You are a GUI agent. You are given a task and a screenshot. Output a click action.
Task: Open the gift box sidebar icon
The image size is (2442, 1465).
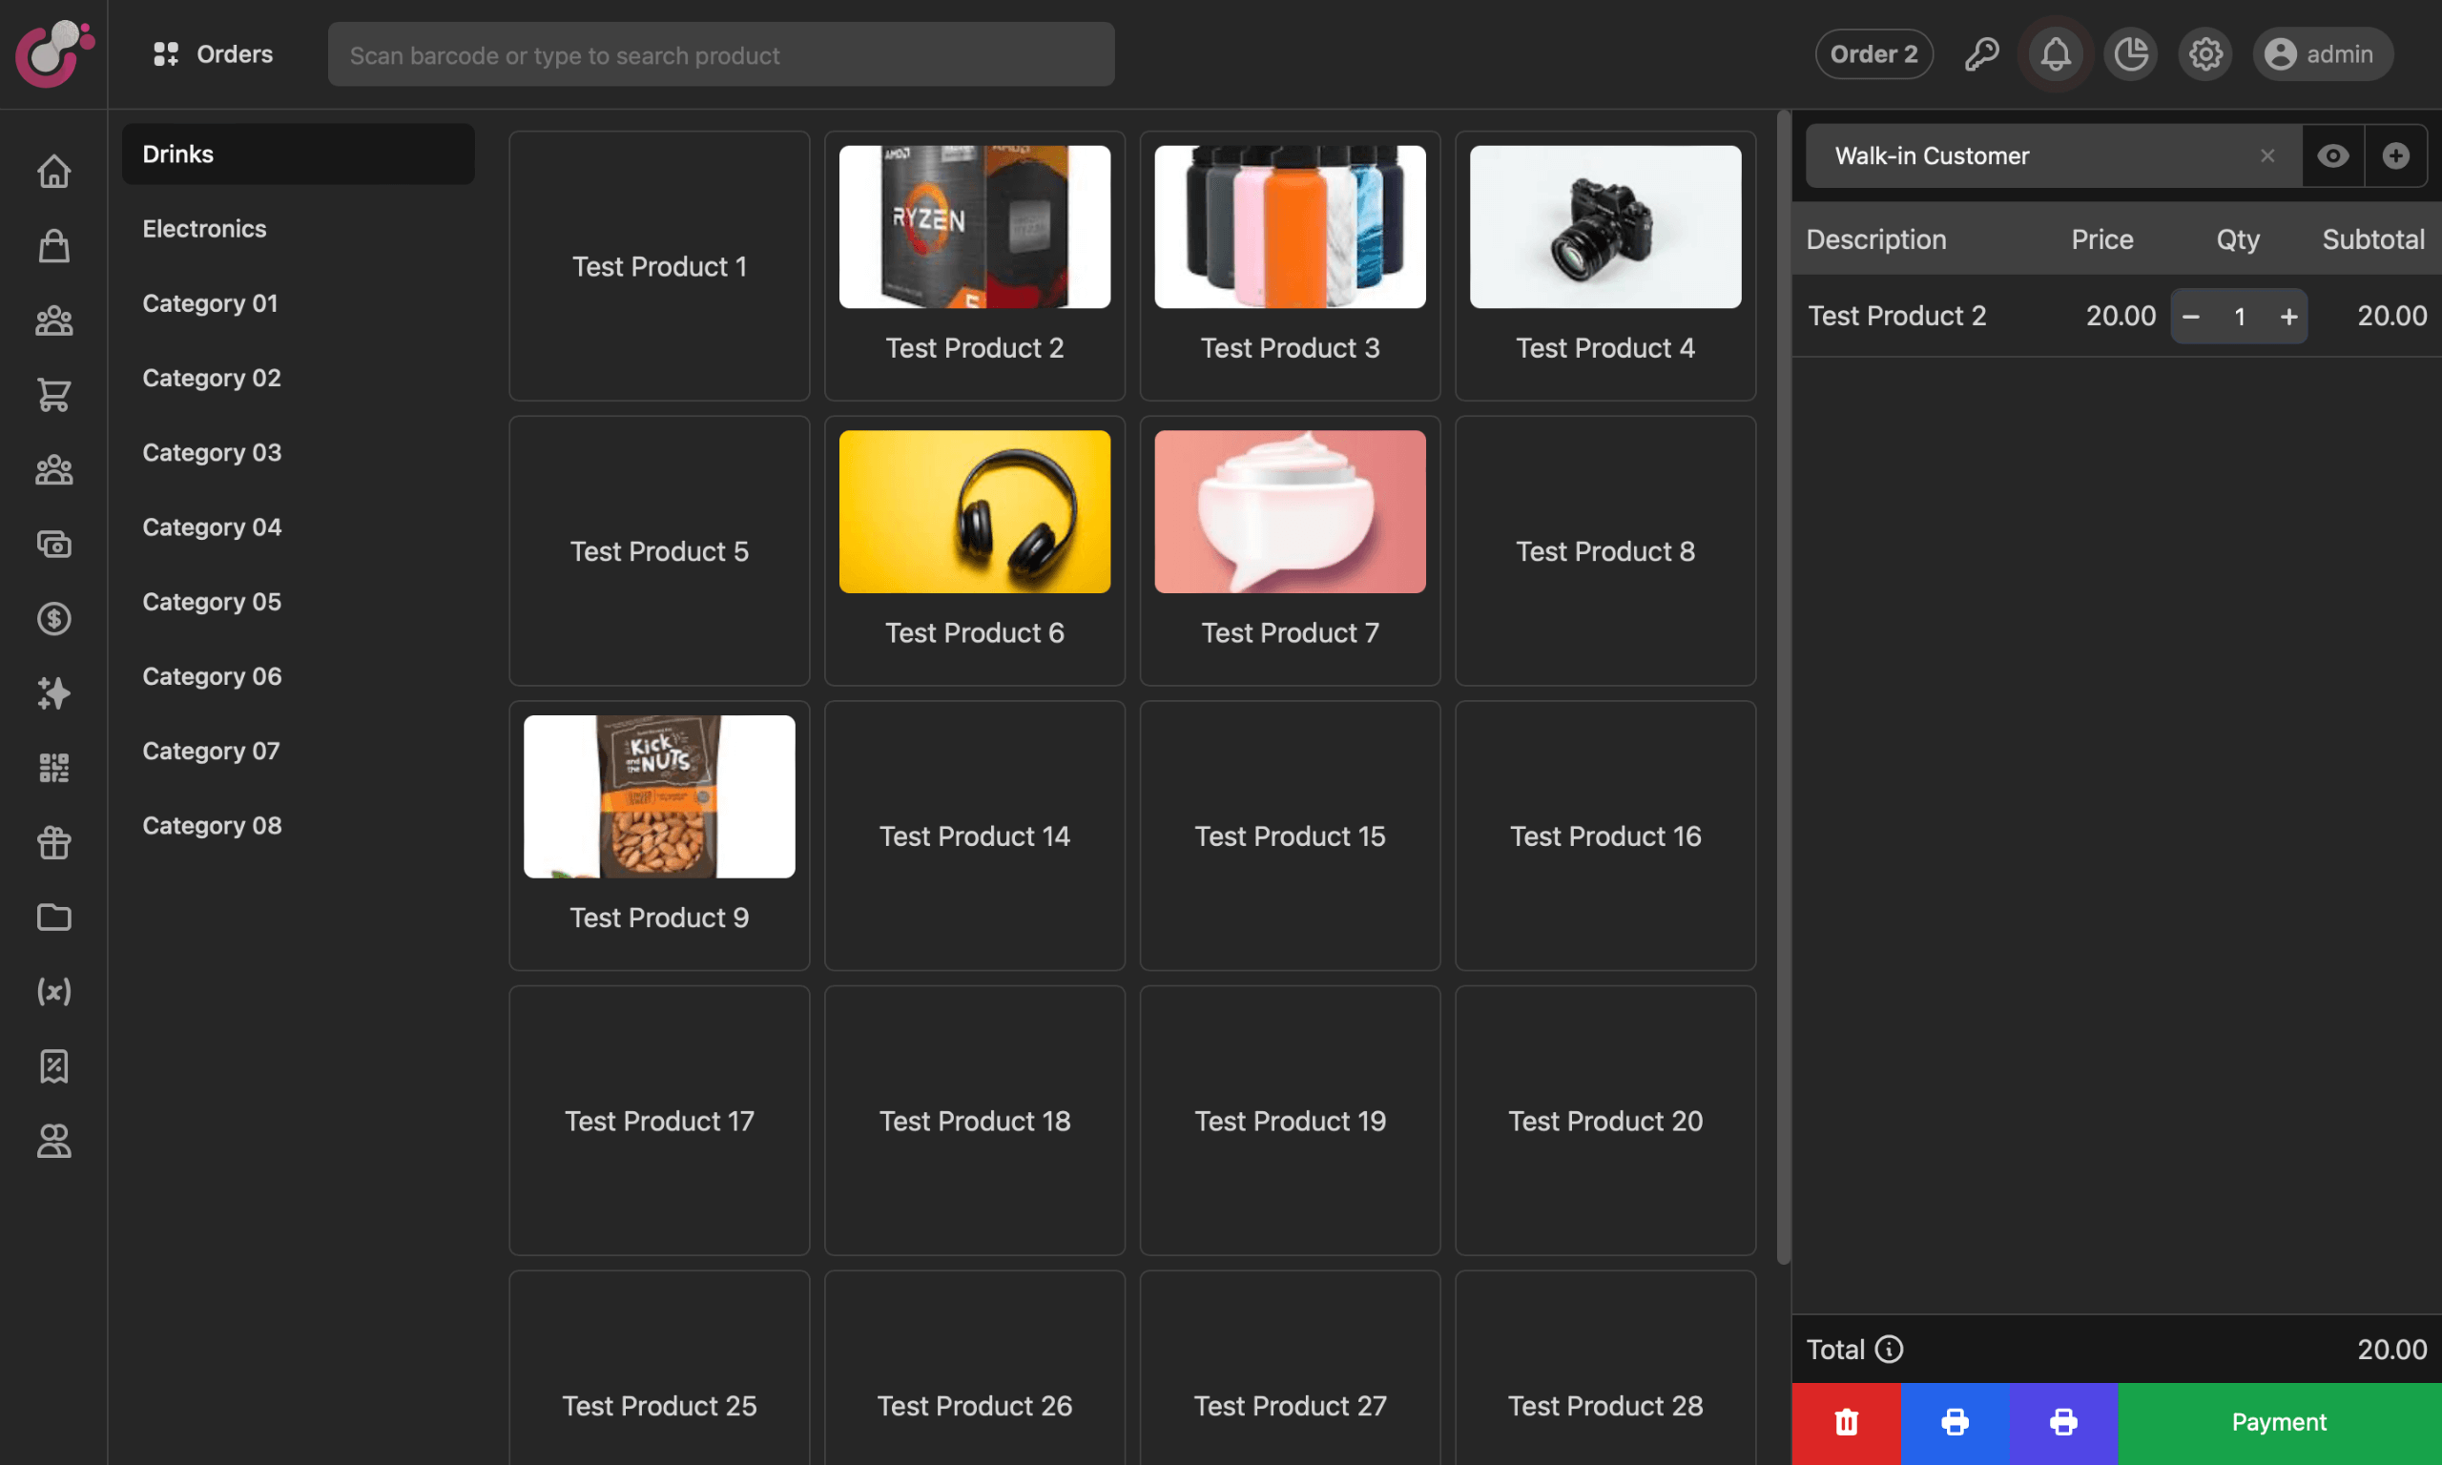(x=53, y=842)
